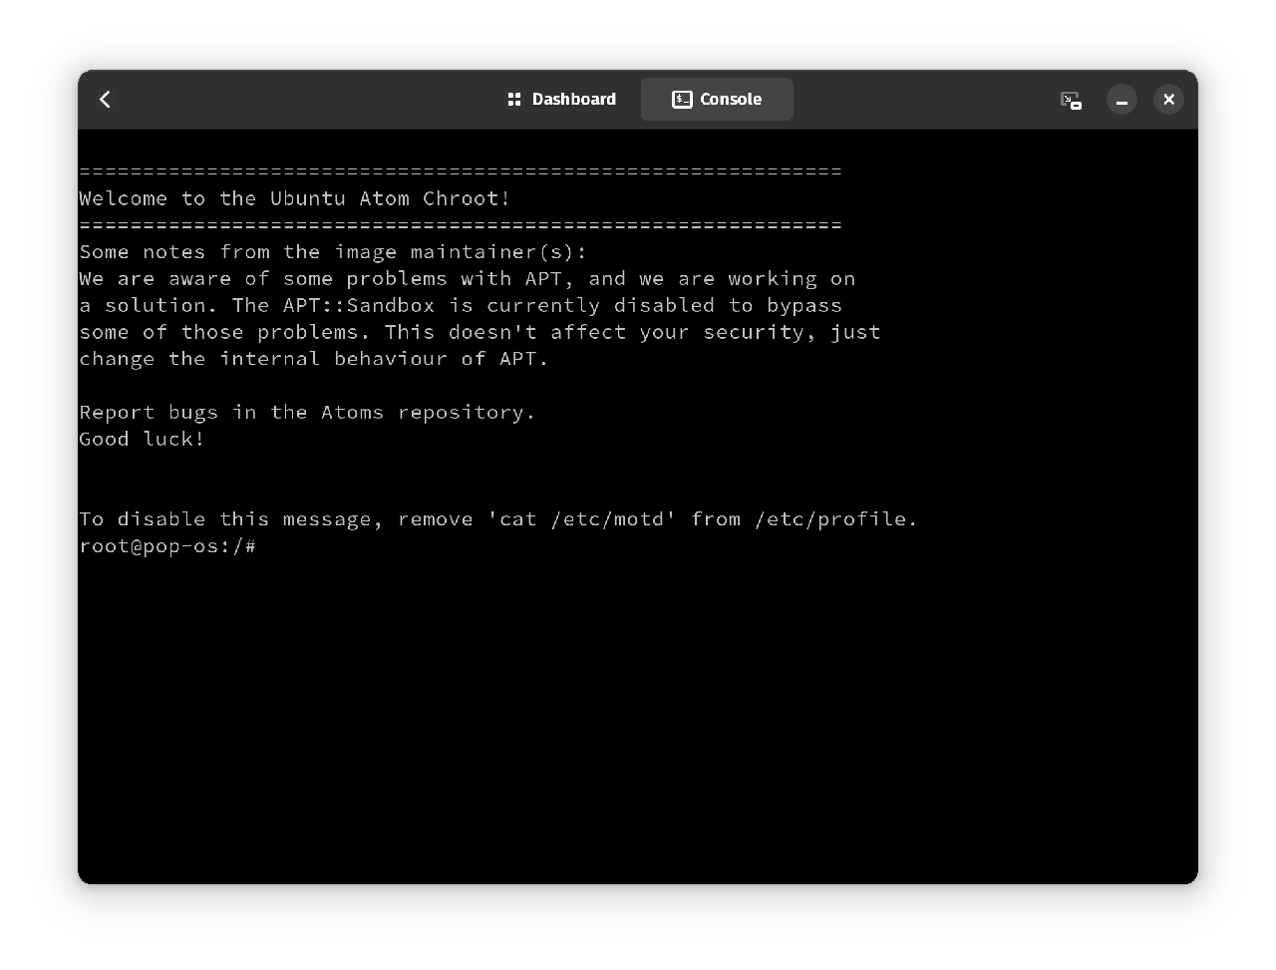Click the Dashboard grid icon
The height and width of the screenshot is (970, 1276).
514,99
